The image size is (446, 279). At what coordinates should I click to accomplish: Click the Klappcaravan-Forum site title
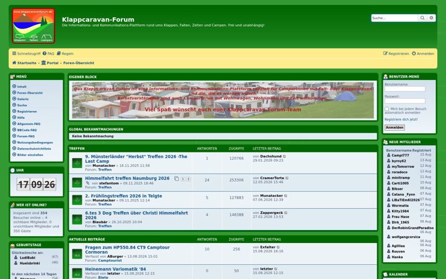tap(98, 20)
